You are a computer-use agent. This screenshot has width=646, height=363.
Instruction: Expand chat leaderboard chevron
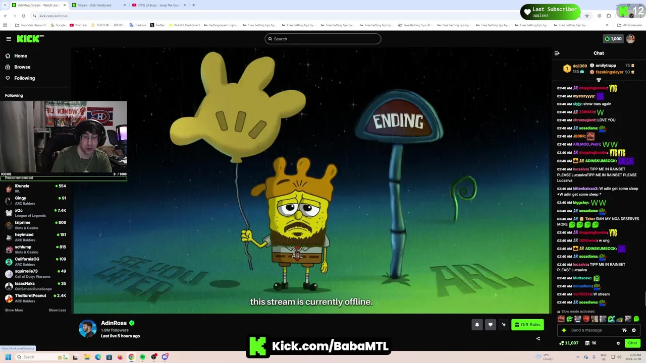pyautogui.click(x=599, y=80)
